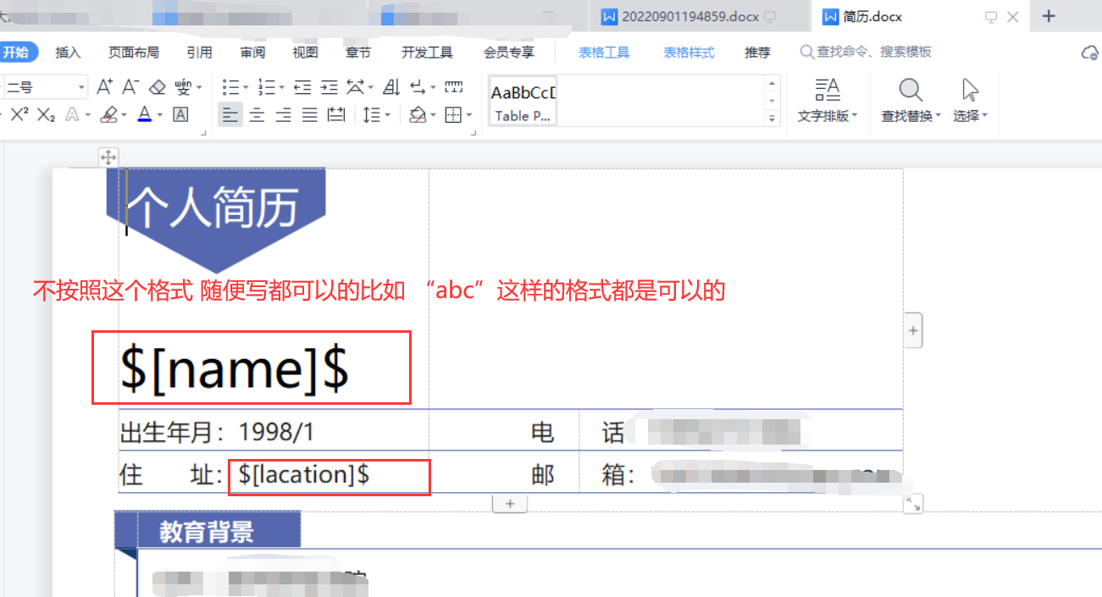Toggle center paragraph alignment
This screenshot has width=1102, height=597.
click(x=255, y=115)
